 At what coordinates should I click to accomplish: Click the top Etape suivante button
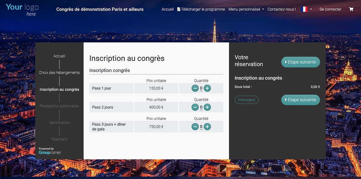[301, 62]
